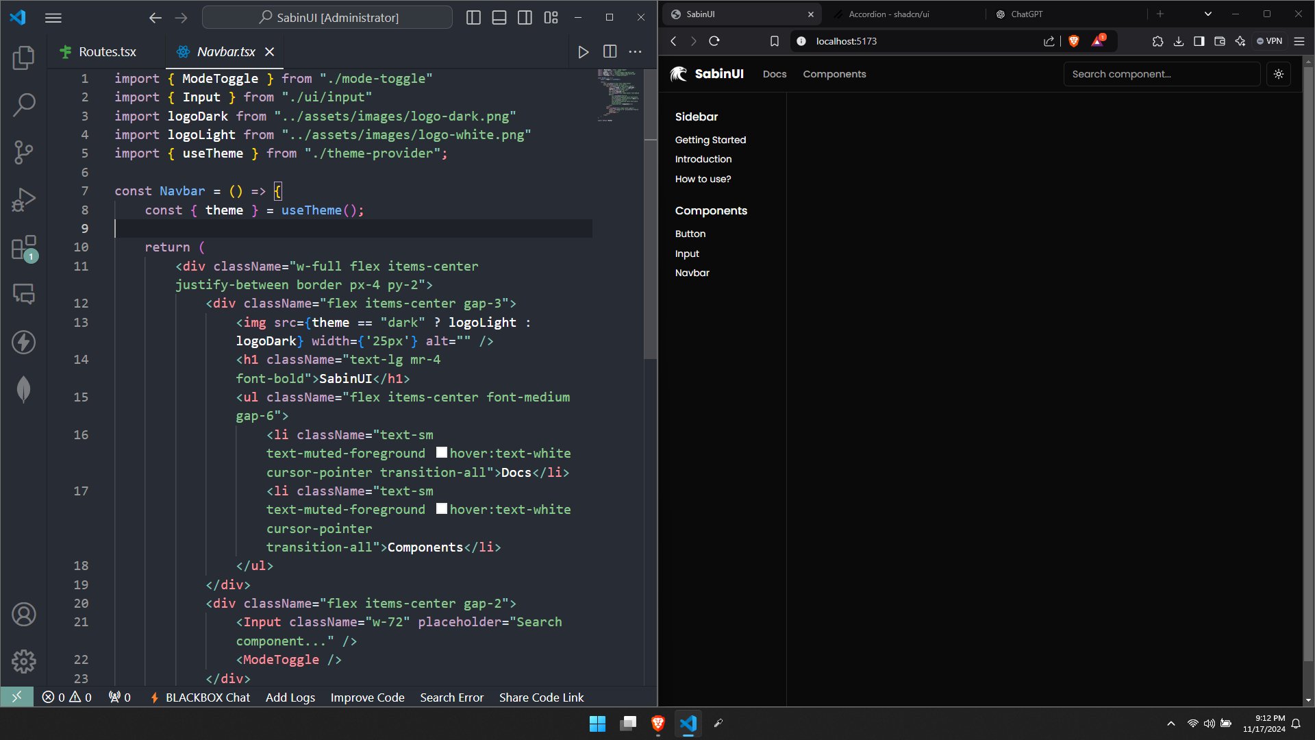Click the Run code play icon

[x=583, y=52]
